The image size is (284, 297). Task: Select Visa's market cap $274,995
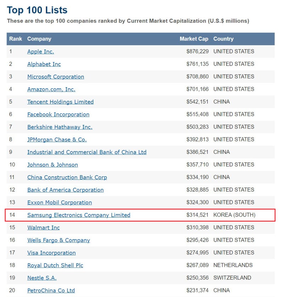click(197, 252)
